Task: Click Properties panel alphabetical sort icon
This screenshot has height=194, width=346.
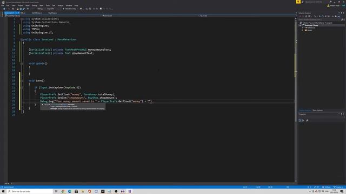Action: click(x=303, y=120)
